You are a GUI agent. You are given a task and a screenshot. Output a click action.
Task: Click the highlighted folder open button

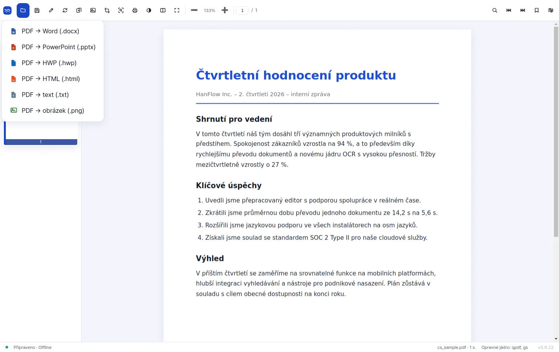(23, 10)
